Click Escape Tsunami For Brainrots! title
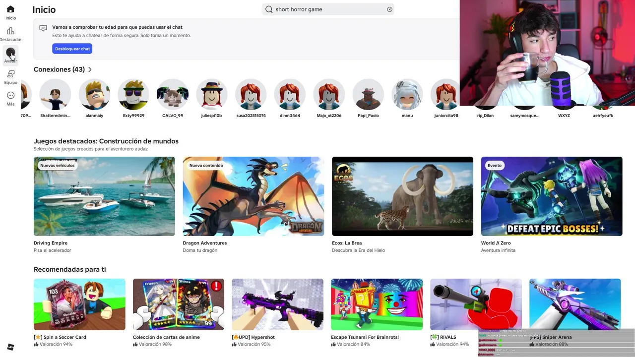Image resolution: width=635 pixels, height=357 pixels. click(x=365, y=337)
